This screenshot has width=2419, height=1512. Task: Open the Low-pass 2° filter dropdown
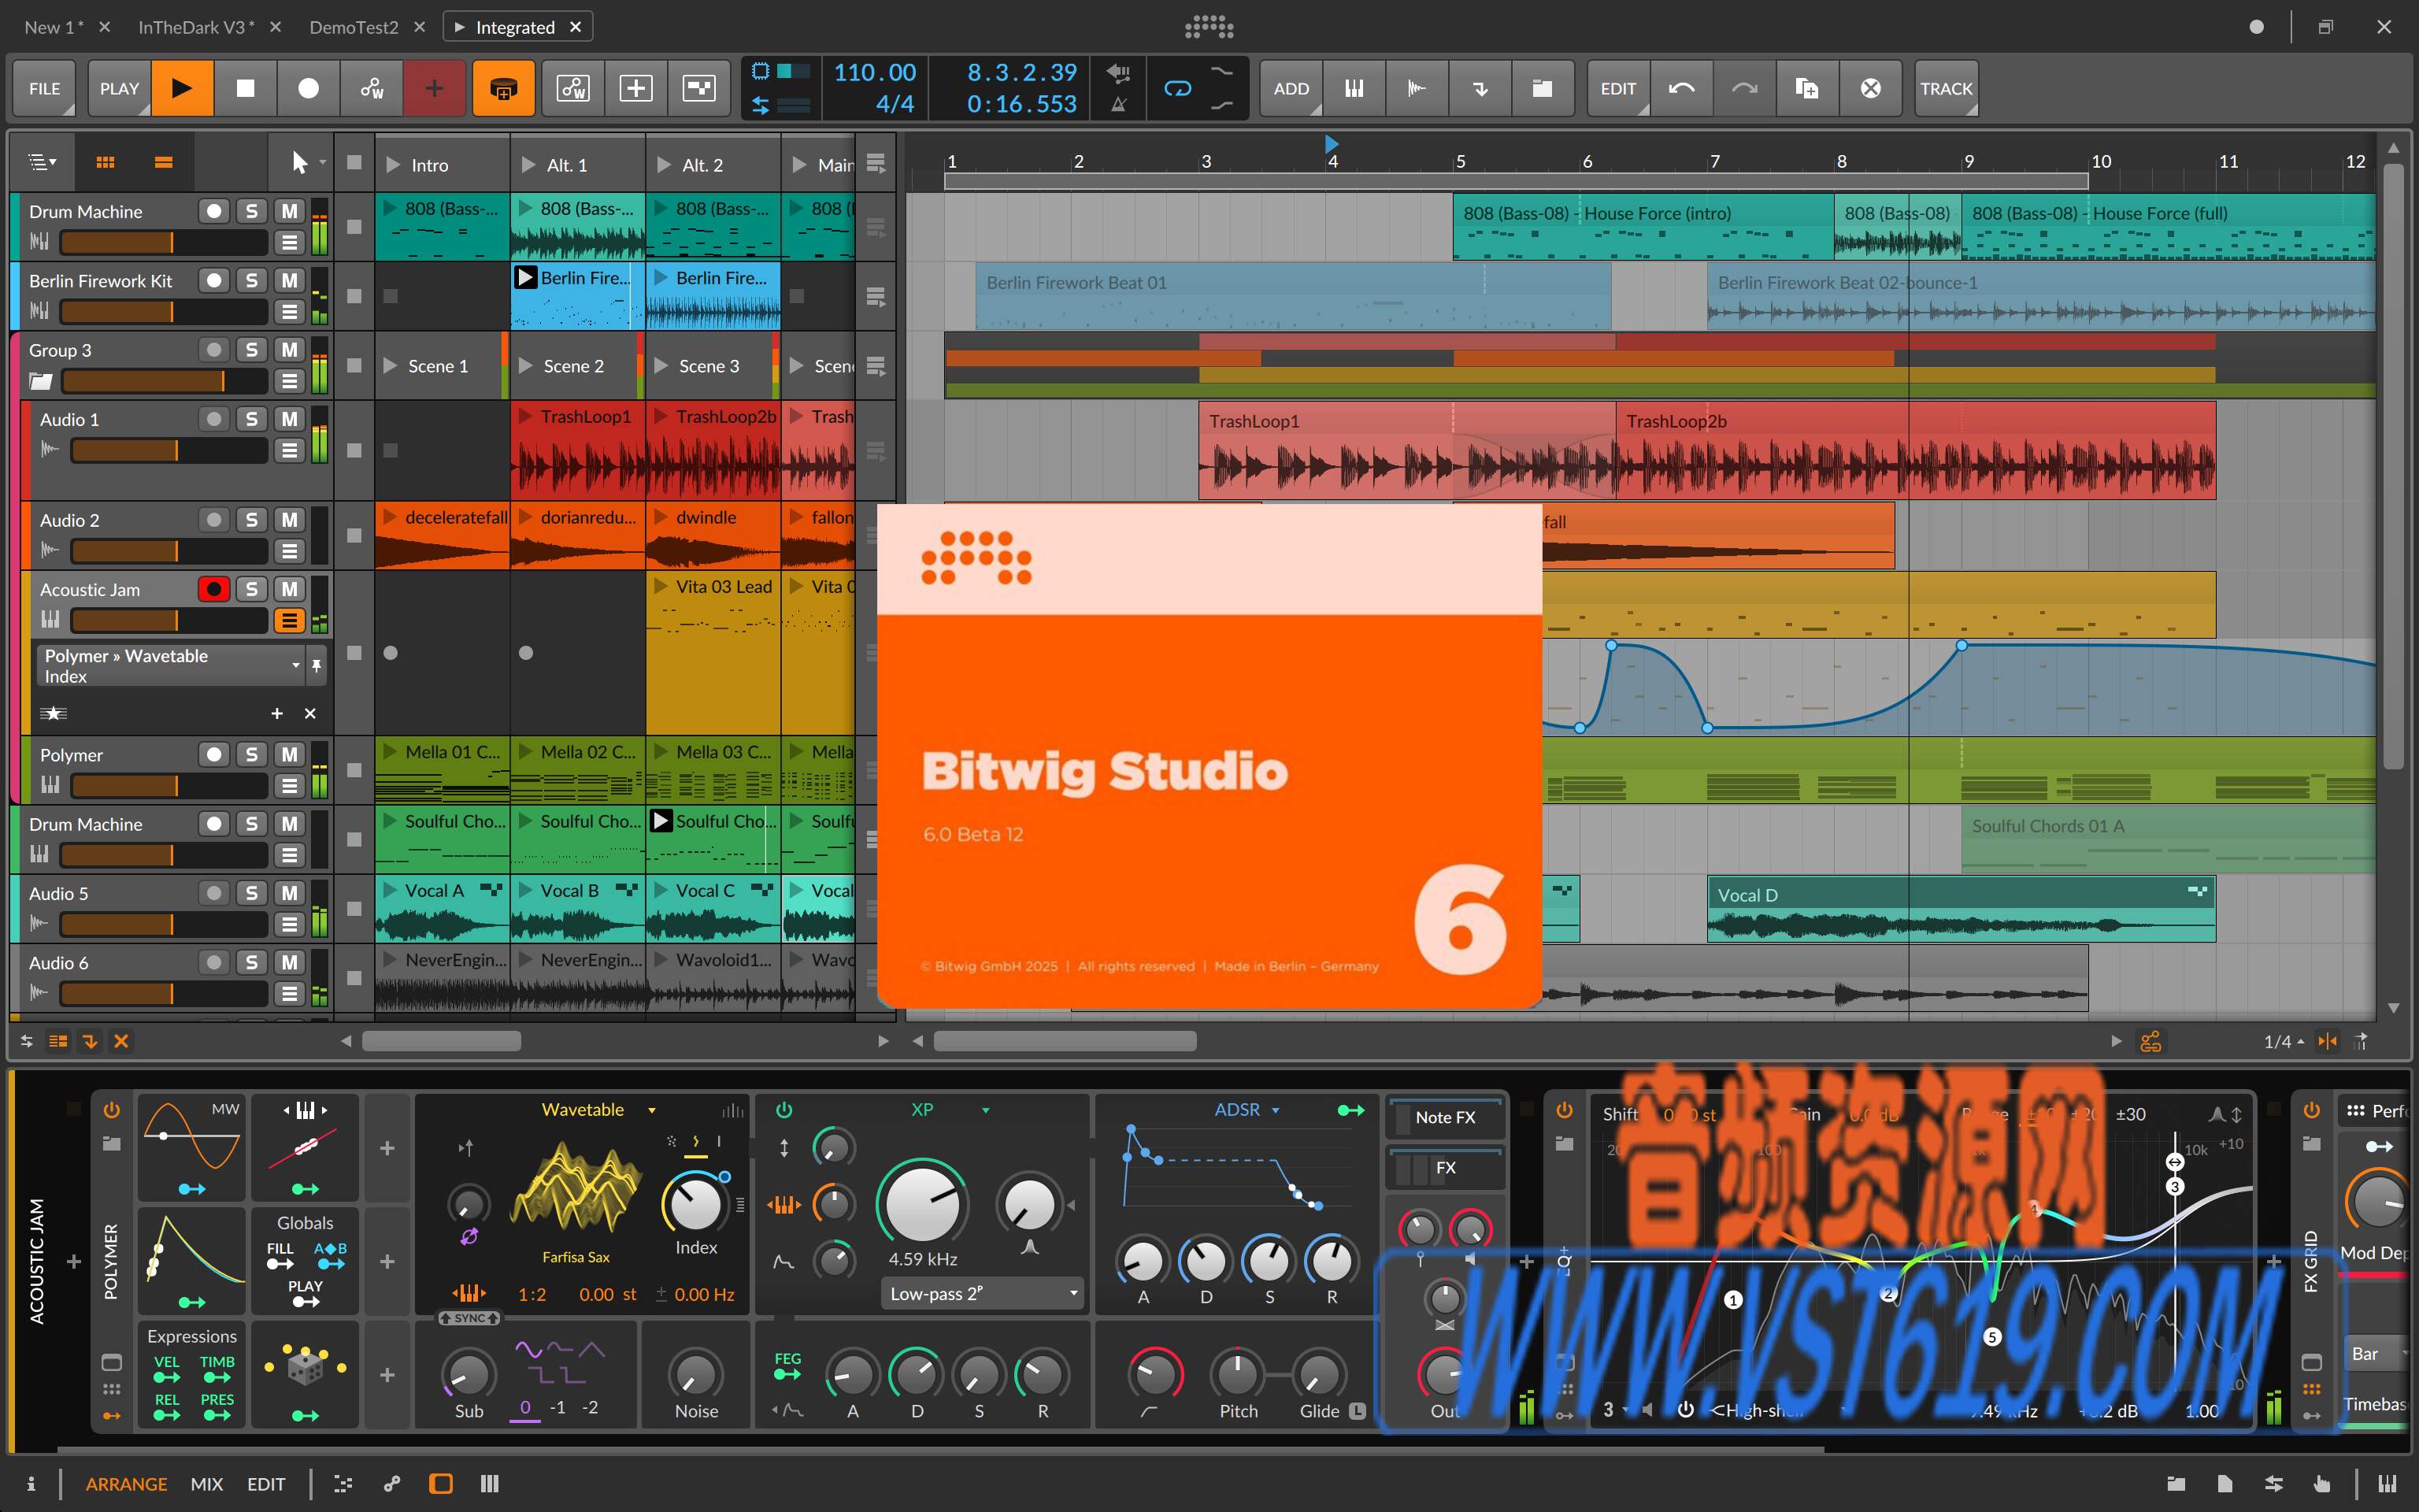point(982,1293)
